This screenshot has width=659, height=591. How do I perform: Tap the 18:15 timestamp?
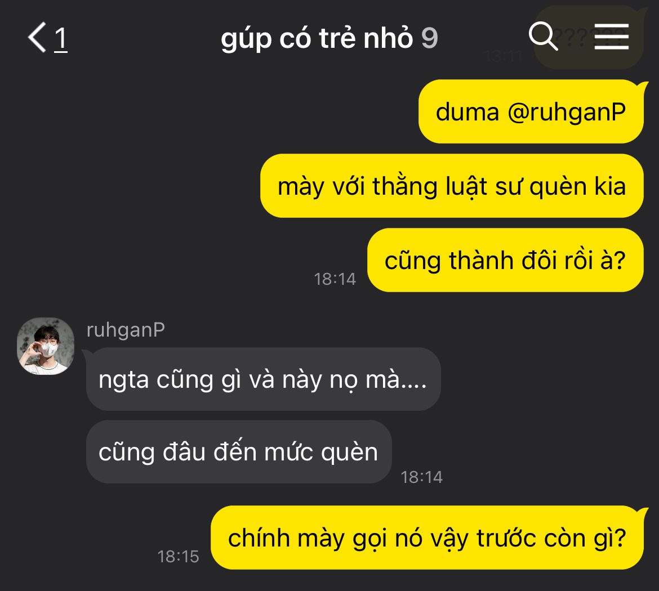click(178, 557)
